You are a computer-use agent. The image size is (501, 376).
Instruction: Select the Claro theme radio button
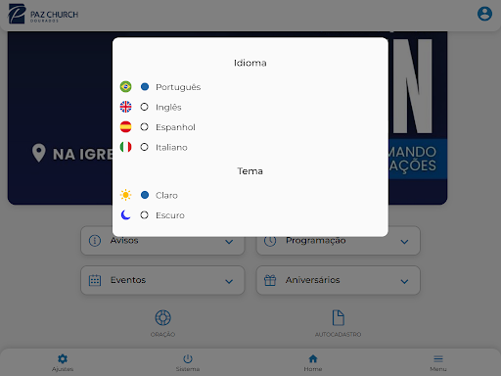(x=145, y=195)
